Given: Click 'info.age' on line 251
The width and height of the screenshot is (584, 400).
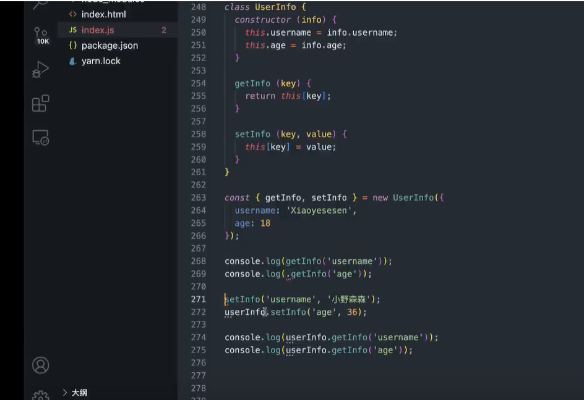Looking at the screenshot, I should point(322,45).
